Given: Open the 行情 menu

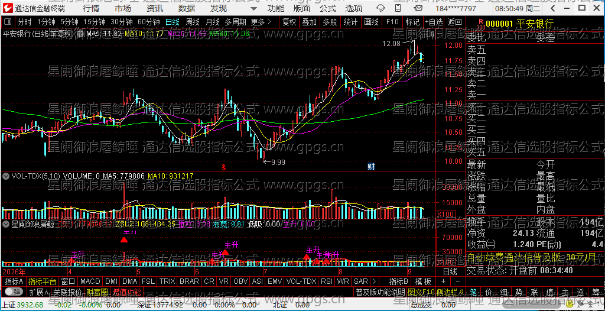Looking at the screenshot, I should coord(90,8).
